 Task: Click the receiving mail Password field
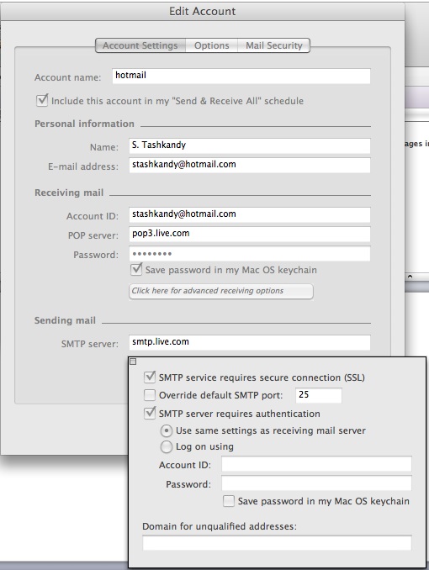pos(250,253)
